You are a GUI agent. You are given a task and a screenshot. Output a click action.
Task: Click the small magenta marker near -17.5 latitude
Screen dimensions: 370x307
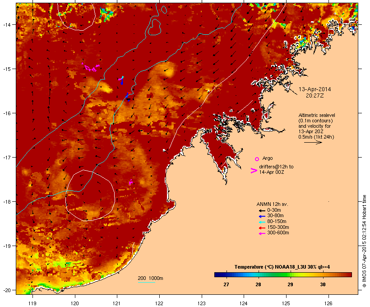coord(131,182)
